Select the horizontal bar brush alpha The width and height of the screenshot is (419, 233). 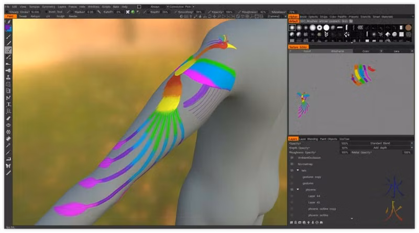click(x=340, y=28)
